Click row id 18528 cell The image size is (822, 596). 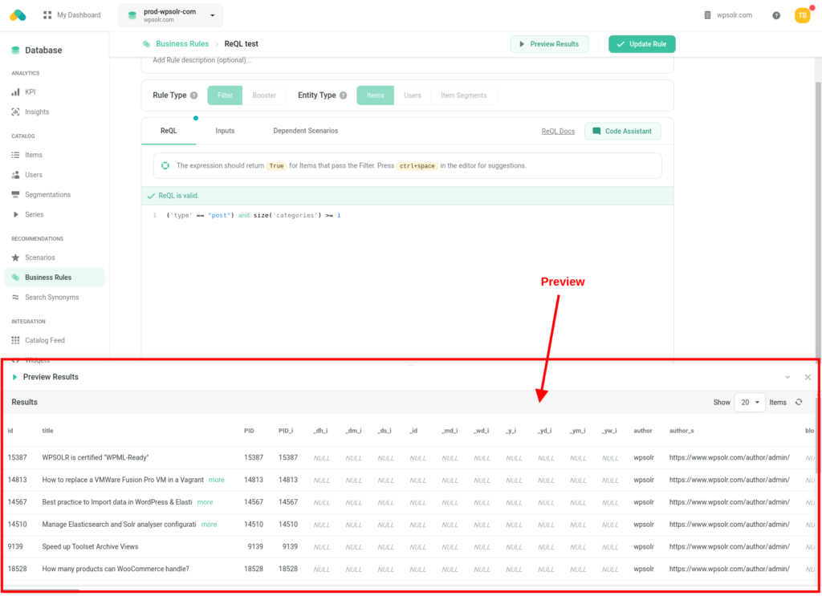[18, 569]
